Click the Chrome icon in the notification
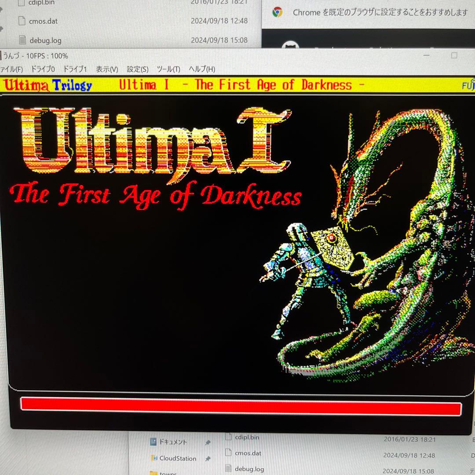Screen dimensions: 475x475 coord(277,13)
